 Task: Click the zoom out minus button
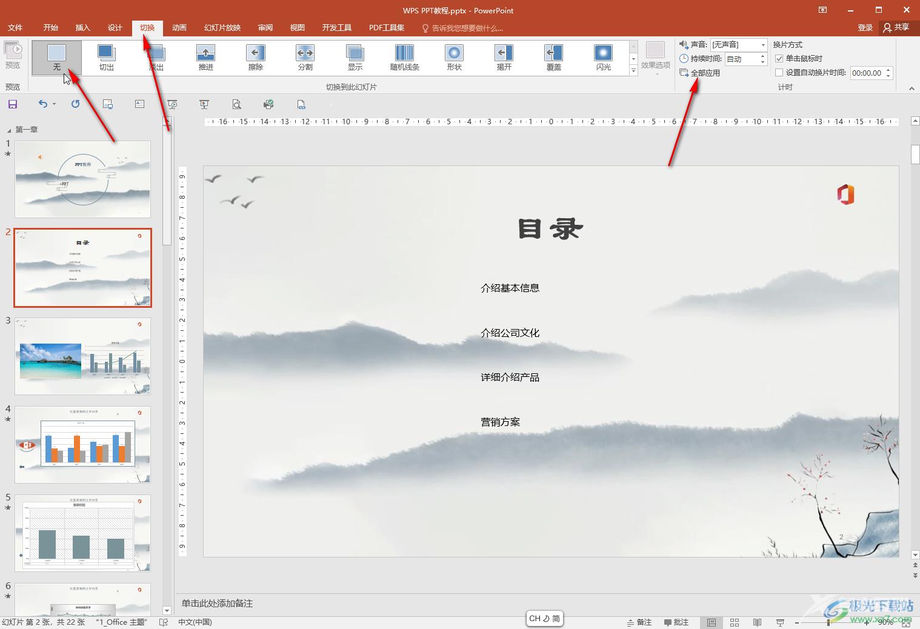pyautogui.click(x=797, y=622)
